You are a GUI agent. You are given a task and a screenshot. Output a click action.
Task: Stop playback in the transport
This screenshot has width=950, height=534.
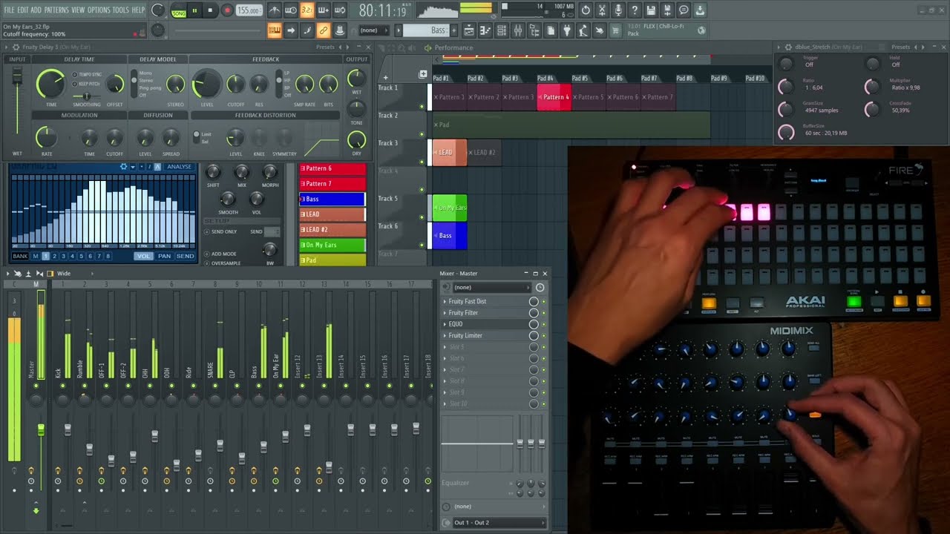click(x=210, y=10)
